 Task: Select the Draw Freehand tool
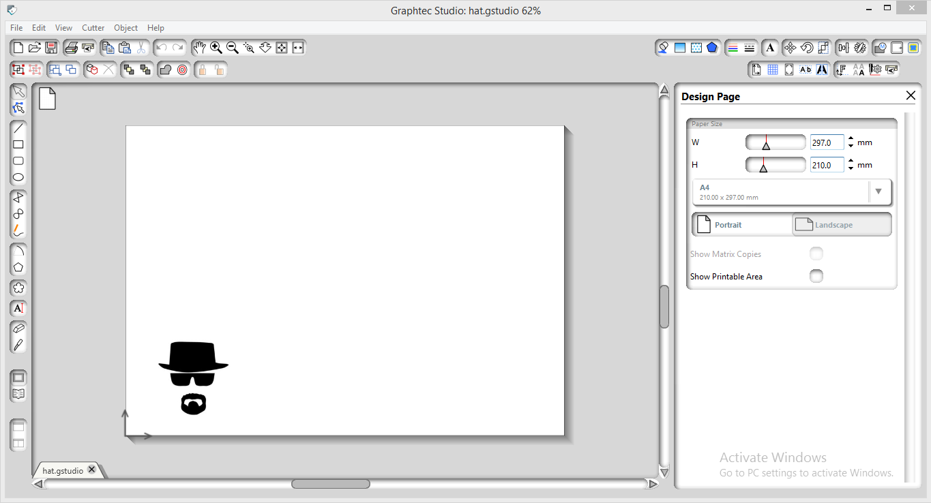point(18,230)
